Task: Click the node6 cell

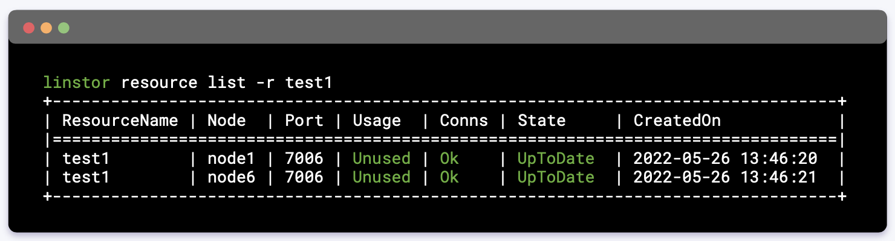Action: pyautogui.click(x=232, y=177)
